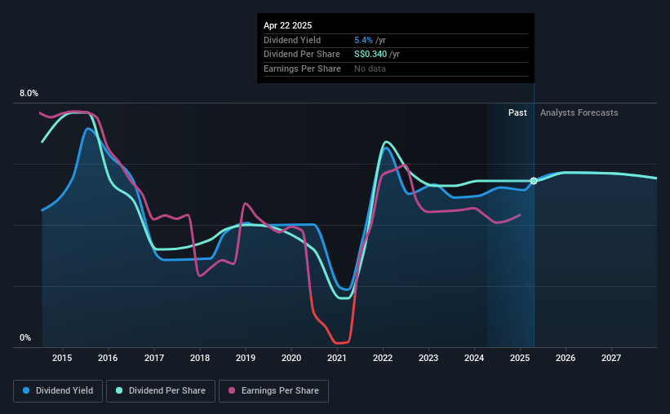670x414 pixels.
Task: Click the No data earnings value
Action: [x=370, y=68]
